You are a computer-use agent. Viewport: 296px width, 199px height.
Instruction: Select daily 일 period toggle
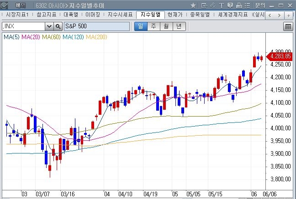[141, 26]
